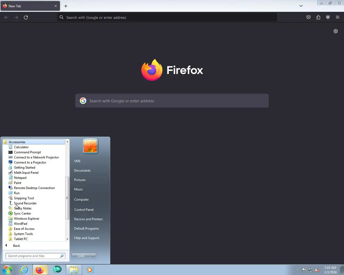The image size is (344, 275).
Task: Open Windows Explorer folder on taskbar
Action: pyautogui.click(x=74, y=270)
